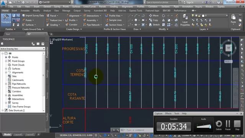Open the Active Drawing View dropdown
Image resolution: width=245 pixels, height=138 pixels.
click(23, 49)
